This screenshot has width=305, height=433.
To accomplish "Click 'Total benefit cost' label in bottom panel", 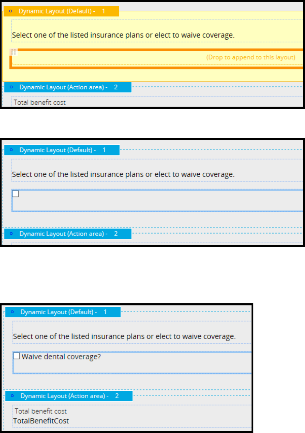I will click(41, 411).
